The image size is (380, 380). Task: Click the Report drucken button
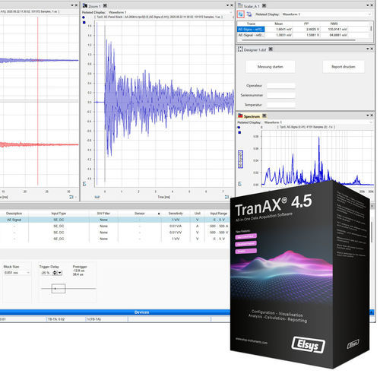click(x=344, y=67)
